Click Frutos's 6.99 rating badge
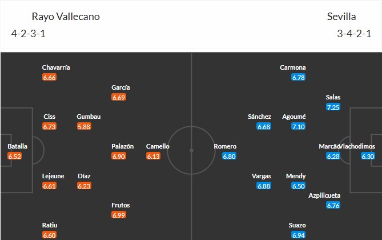This screenshot has width=382, height=240. click(x=119, y=215)
